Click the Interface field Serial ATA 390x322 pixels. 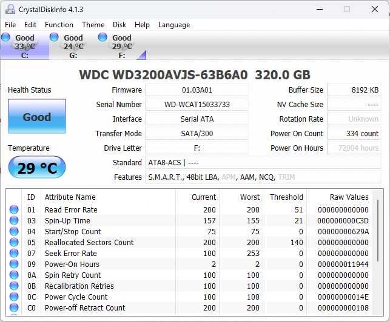[x=197, y=119]
